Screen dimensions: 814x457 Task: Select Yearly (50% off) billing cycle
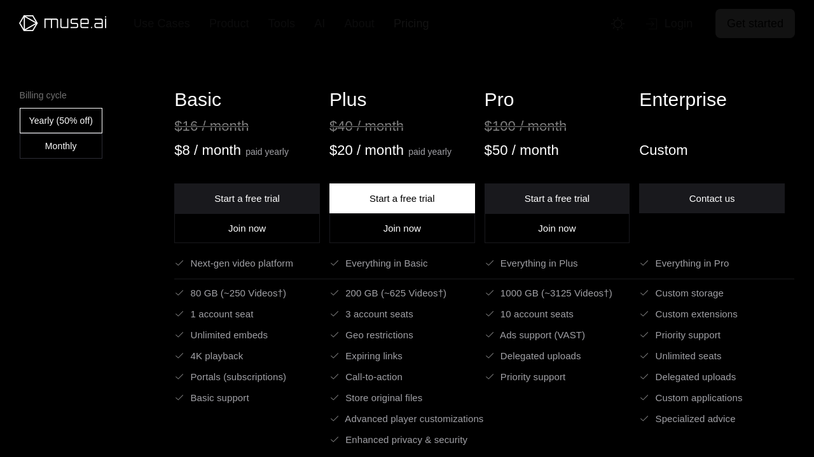pos(61,121)
